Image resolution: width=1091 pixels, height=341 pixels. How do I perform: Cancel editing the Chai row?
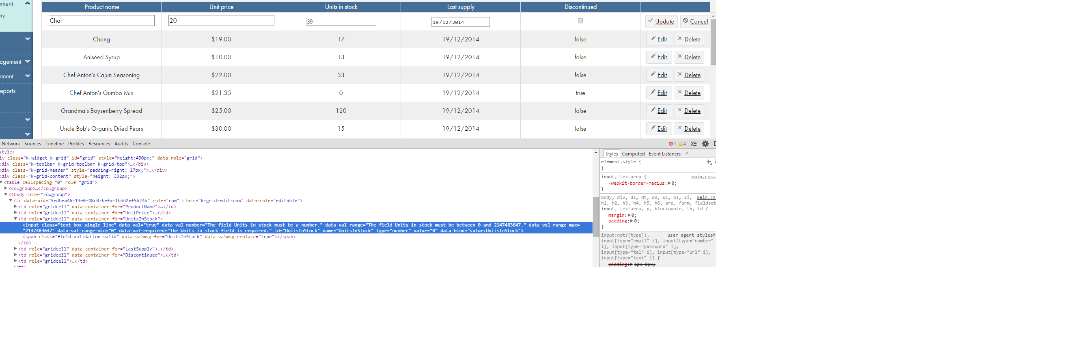[x=695, y=21]
